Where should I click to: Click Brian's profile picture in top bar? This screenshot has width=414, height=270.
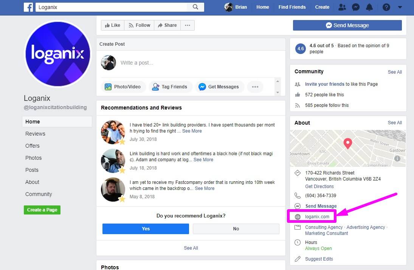(228, 7)
